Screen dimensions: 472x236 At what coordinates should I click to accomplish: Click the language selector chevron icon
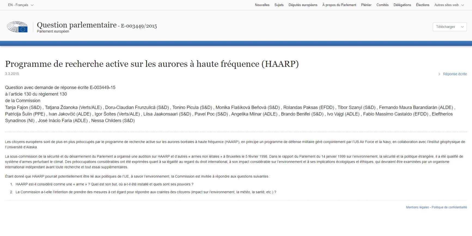coord(32,5)
